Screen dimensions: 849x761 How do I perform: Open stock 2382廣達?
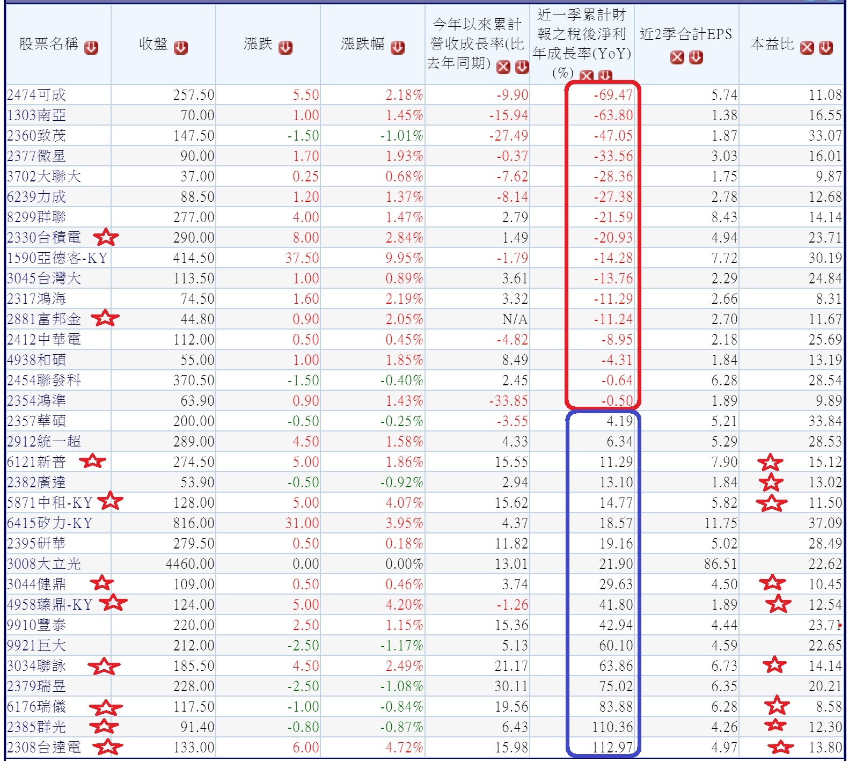pos(36,482)
